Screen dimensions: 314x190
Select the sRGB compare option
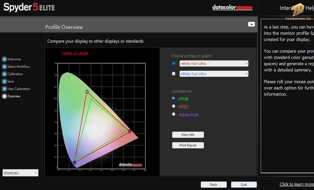[173, 98]
